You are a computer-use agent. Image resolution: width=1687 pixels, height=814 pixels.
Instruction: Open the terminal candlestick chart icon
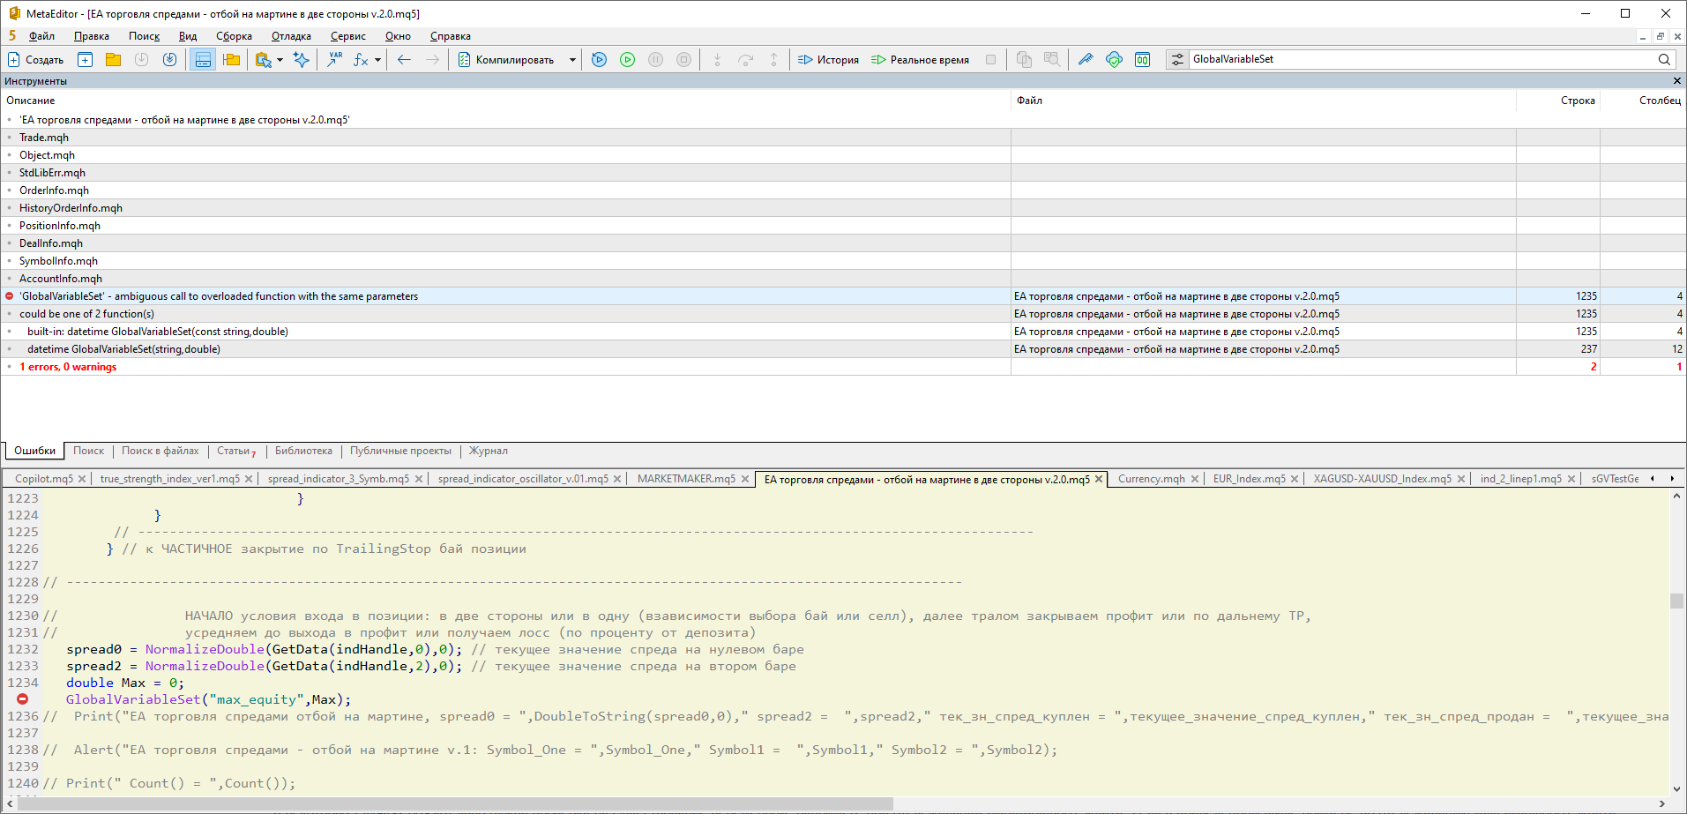pos(1142,59)
